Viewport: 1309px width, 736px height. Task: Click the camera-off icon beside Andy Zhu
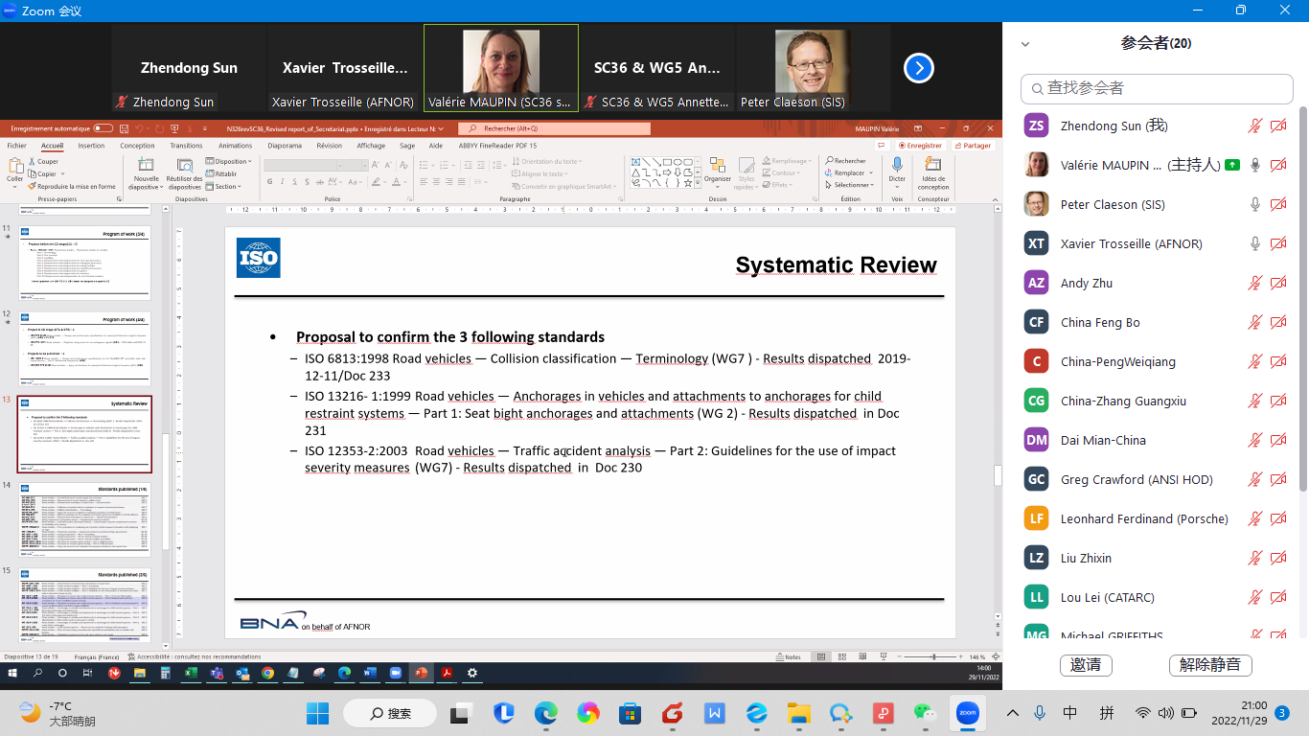click(x=1278, y=283)
